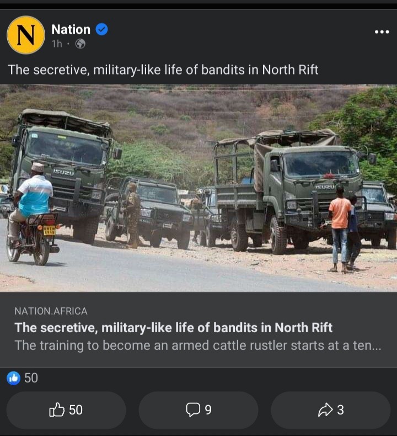Click the blue like reaction icon
Viewport: 397px width, 436px height.
(13, 378)
